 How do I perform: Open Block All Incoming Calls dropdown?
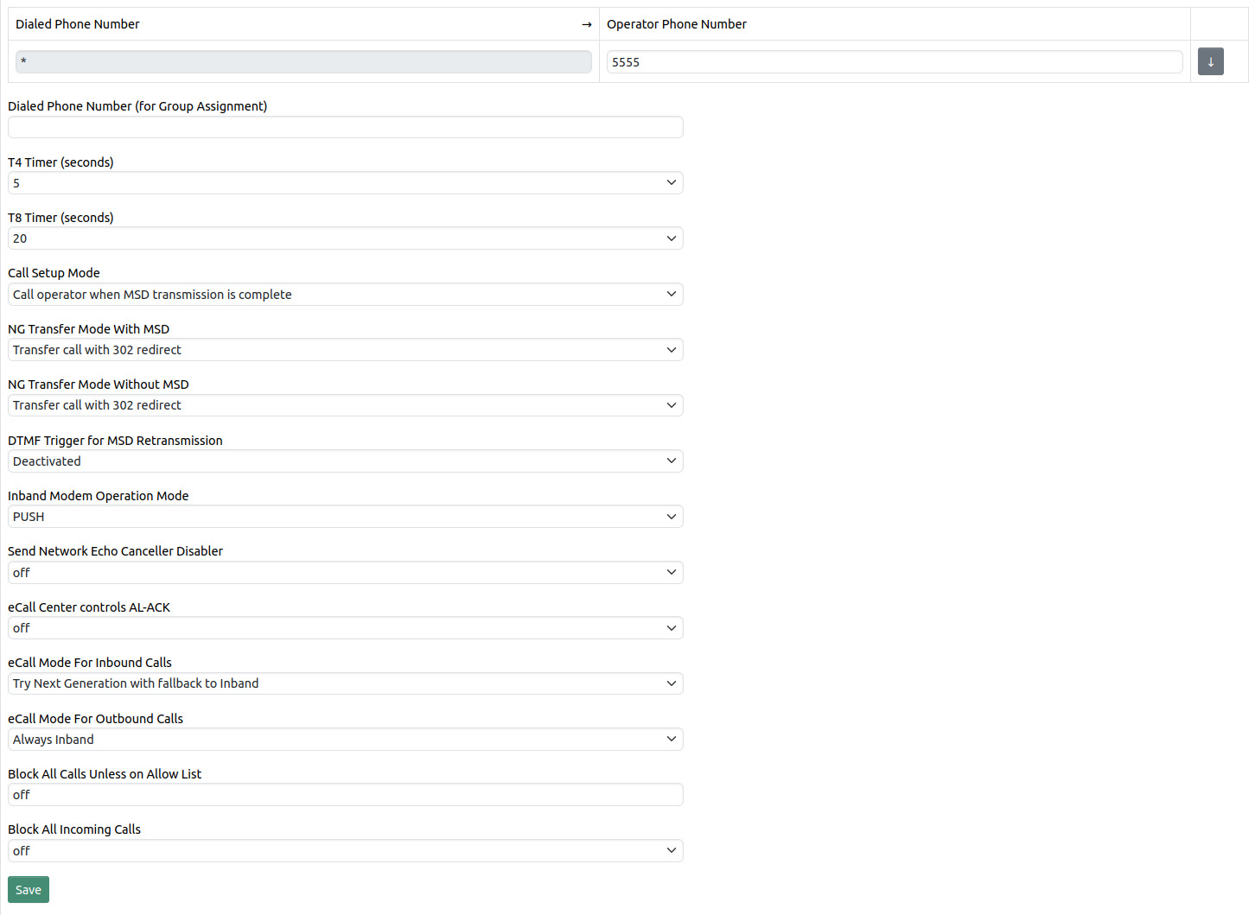pyautogui.click(x=345, y=851)
